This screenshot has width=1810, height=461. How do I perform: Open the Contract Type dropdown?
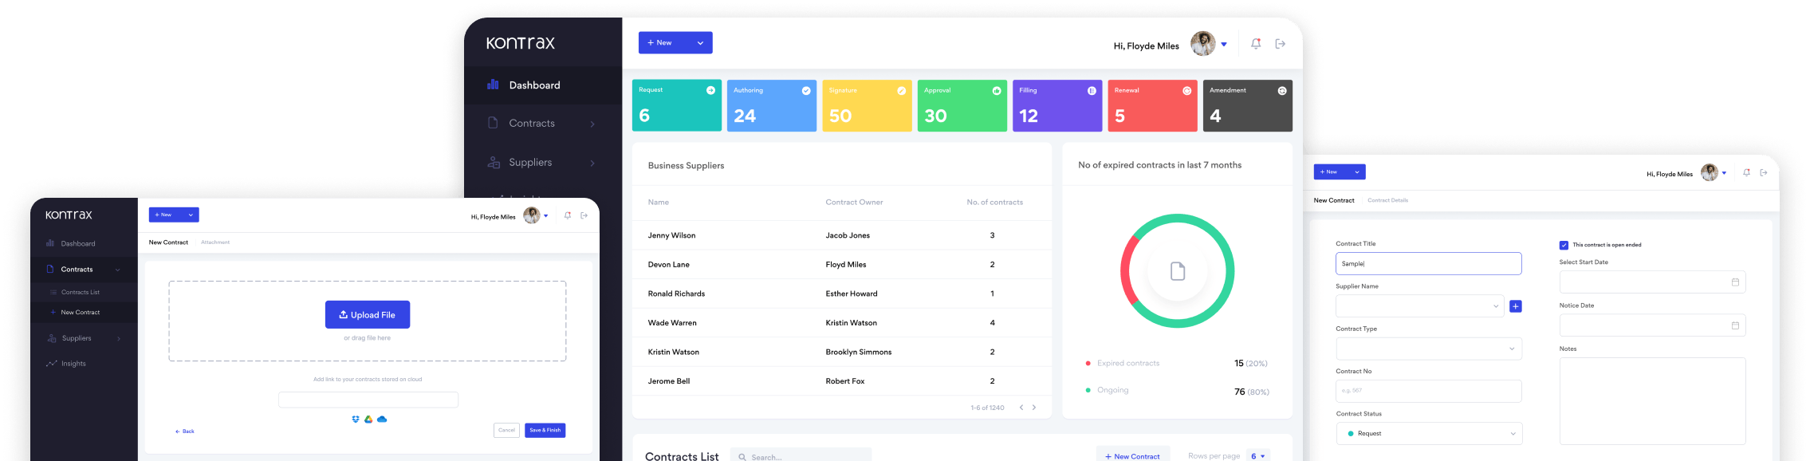[x=1429, y=349]
